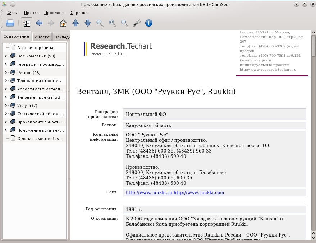Open the Справка menu
Screen dimensions: 316x243
point(79,13)
